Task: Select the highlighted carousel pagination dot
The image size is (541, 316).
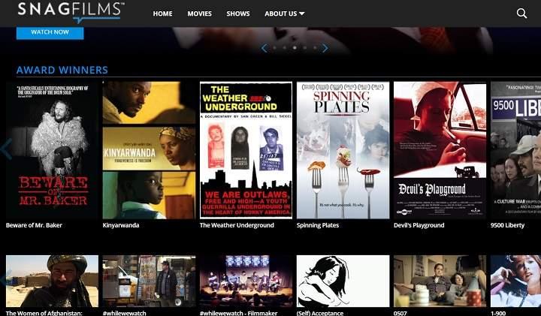Action: click(x=294, y=48)
